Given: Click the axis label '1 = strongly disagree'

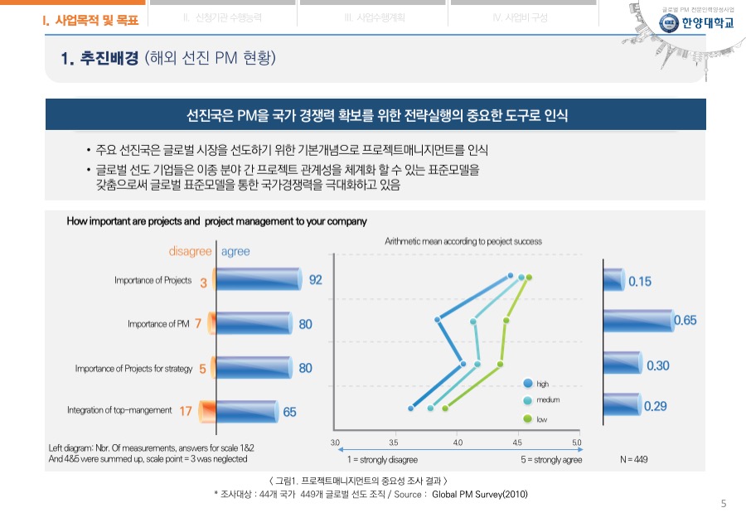Looking at the screenshot, I should pos(382,460).
